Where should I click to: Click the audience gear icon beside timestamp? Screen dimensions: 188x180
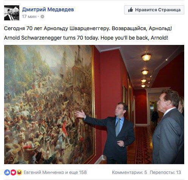(42, 17)
